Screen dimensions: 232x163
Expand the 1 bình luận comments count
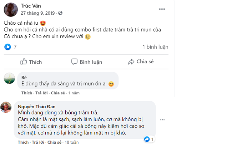155,47
